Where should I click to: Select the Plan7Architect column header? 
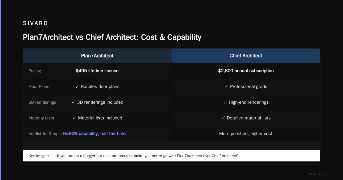[x=97, y=56]
